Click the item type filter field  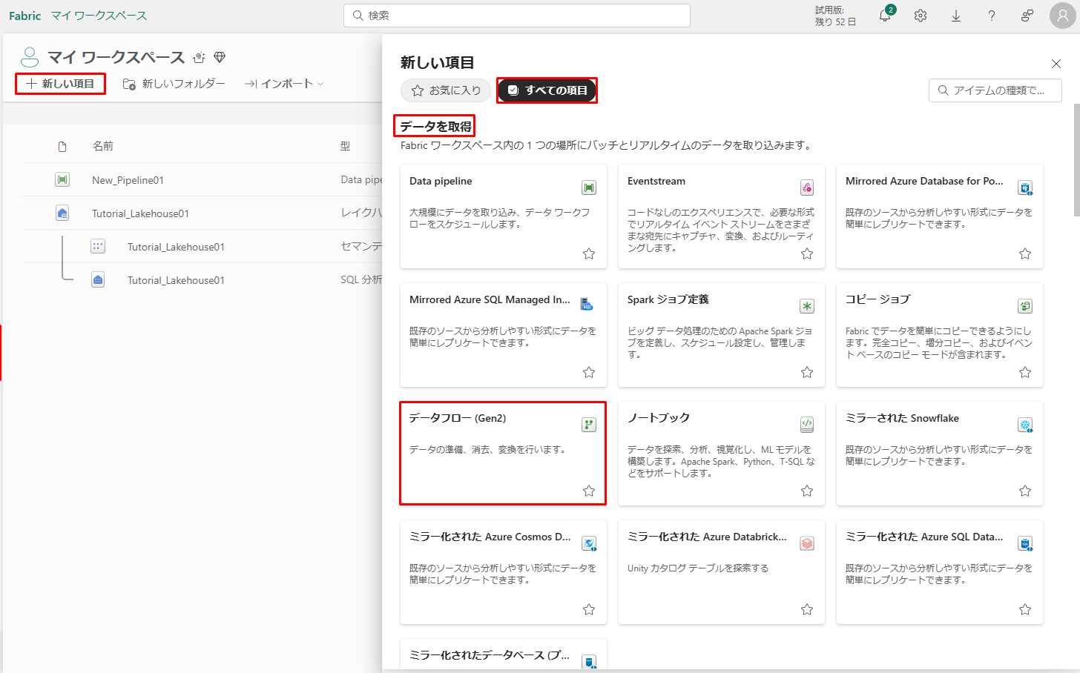(995, 90)
